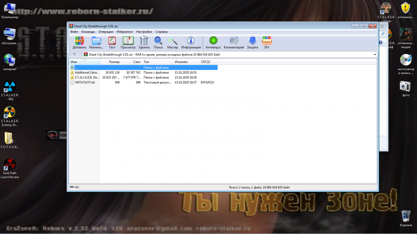417x234 pixels.
Task: Open S.T.A.L.K.E.R. - ВШ desktop shortcut
Action: click(x=10, y=90)
